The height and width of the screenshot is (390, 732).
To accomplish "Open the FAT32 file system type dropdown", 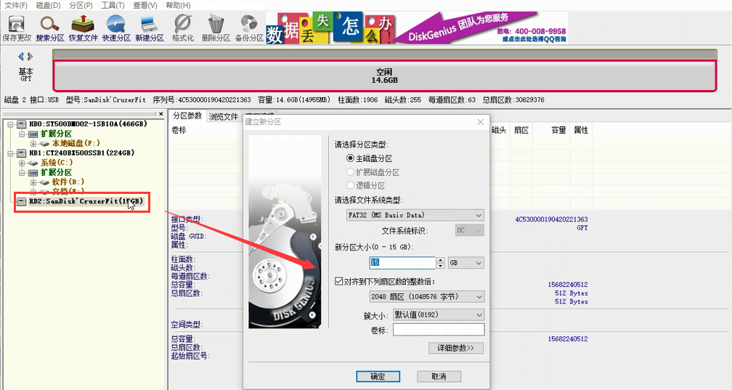I will tap(415, 215).
